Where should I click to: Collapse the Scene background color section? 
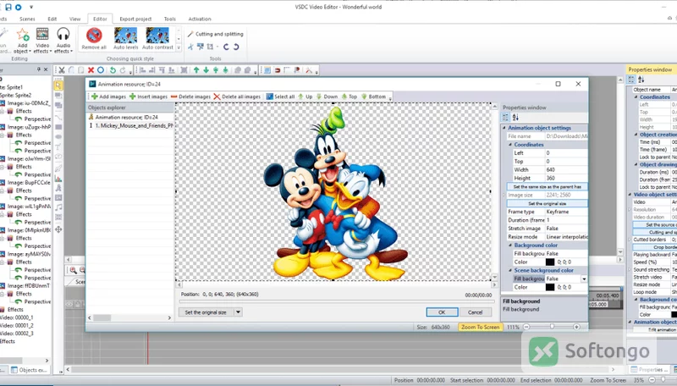510,270
